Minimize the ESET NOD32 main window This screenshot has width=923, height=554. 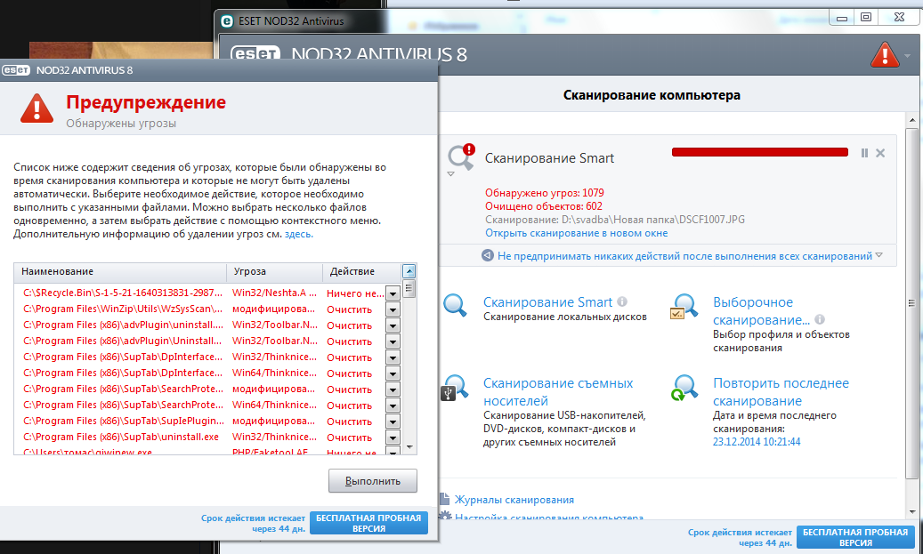pyautogui.click(x=842, y=17)
